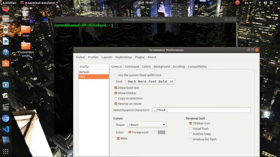The width and height of the screenshot is (280, 157).
Task: Open the Files manager in the dock
Action: pos(6,19)
